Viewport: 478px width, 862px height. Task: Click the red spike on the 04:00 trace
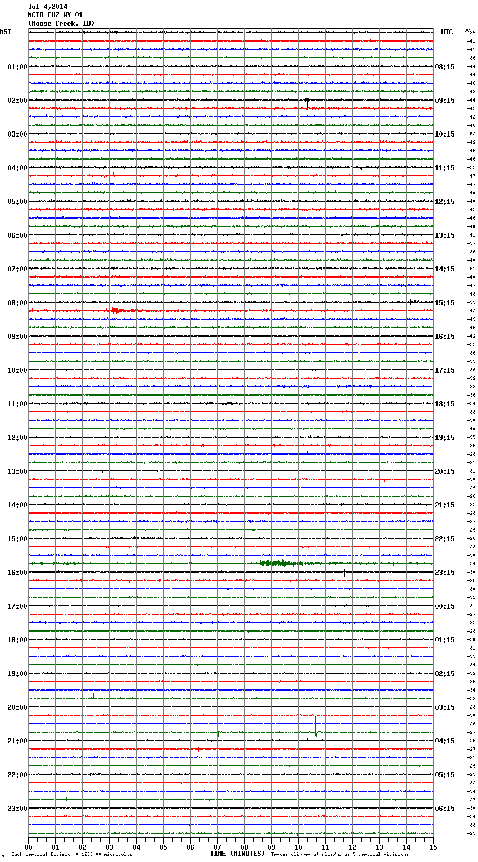114,172
